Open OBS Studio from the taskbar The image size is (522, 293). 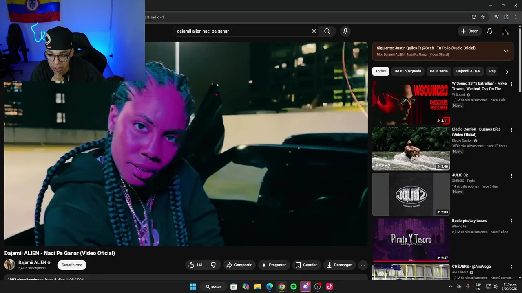318,286
